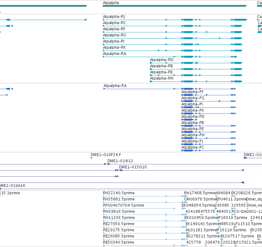Open protein feature Atpalpha-PI label
This screenshot has width=262, height=247.
pos(192,105)
